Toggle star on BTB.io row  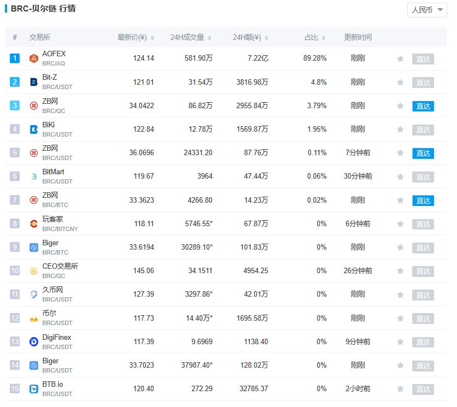(400, 389)
